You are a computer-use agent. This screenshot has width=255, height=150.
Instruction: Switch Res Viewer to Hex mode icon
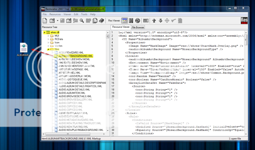pos(131,21)
